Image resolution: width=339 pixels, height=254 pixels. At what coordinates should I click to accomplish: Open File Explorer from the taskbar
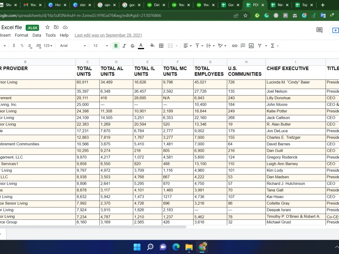189,247
